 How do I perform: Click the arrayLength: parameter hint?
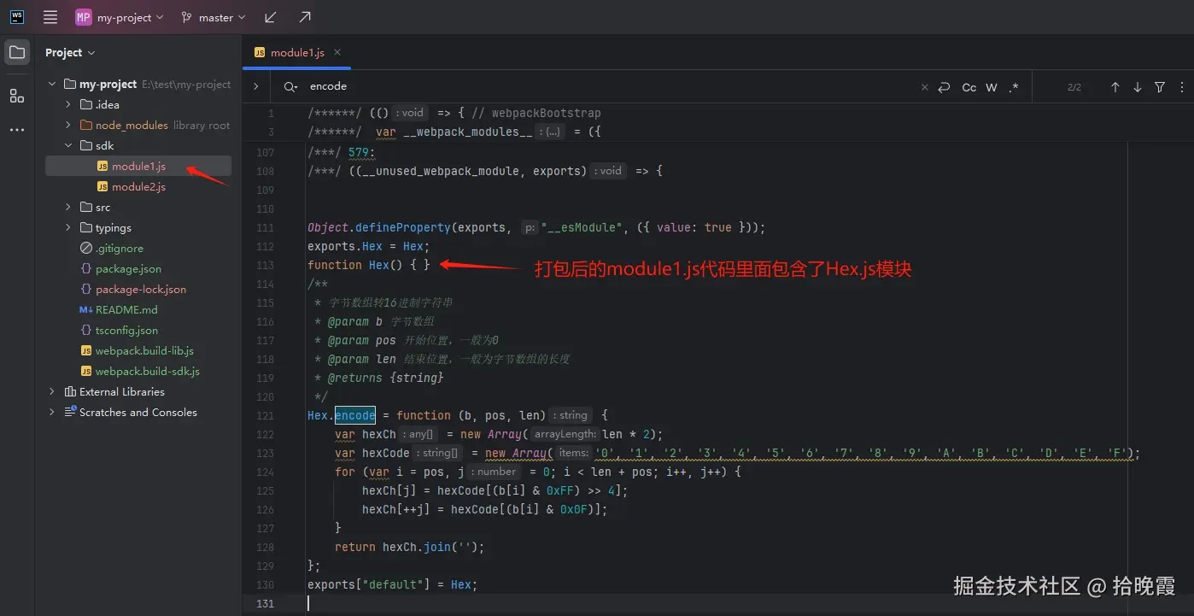[566, 434]
